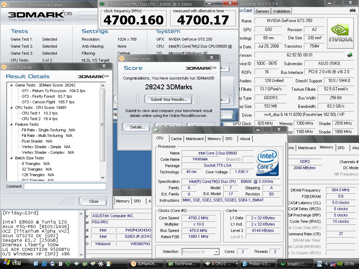
Task: Click Show Desktop in the quick launch
Action: tap(36, 264)
